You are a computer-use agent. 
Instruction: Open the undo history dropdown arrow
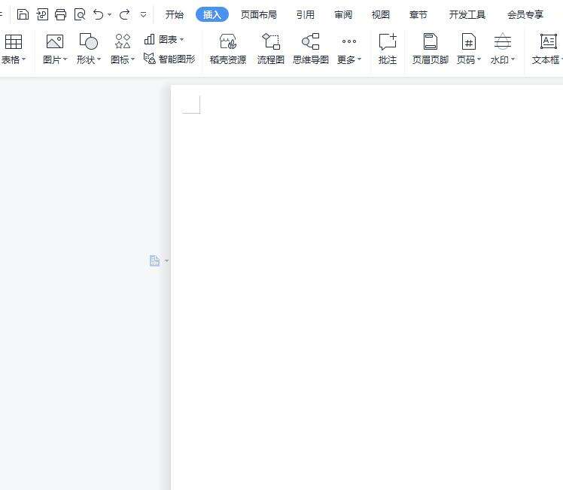[x=109, y=15]
